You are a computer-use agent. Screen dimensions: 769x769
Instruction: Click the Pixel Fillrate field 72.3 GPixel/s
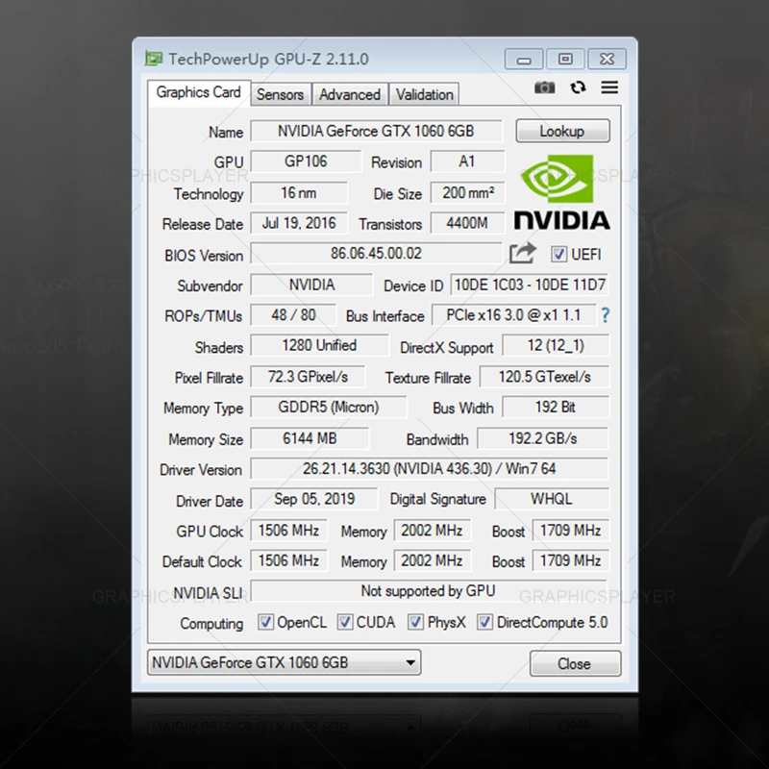coord(308,377)
